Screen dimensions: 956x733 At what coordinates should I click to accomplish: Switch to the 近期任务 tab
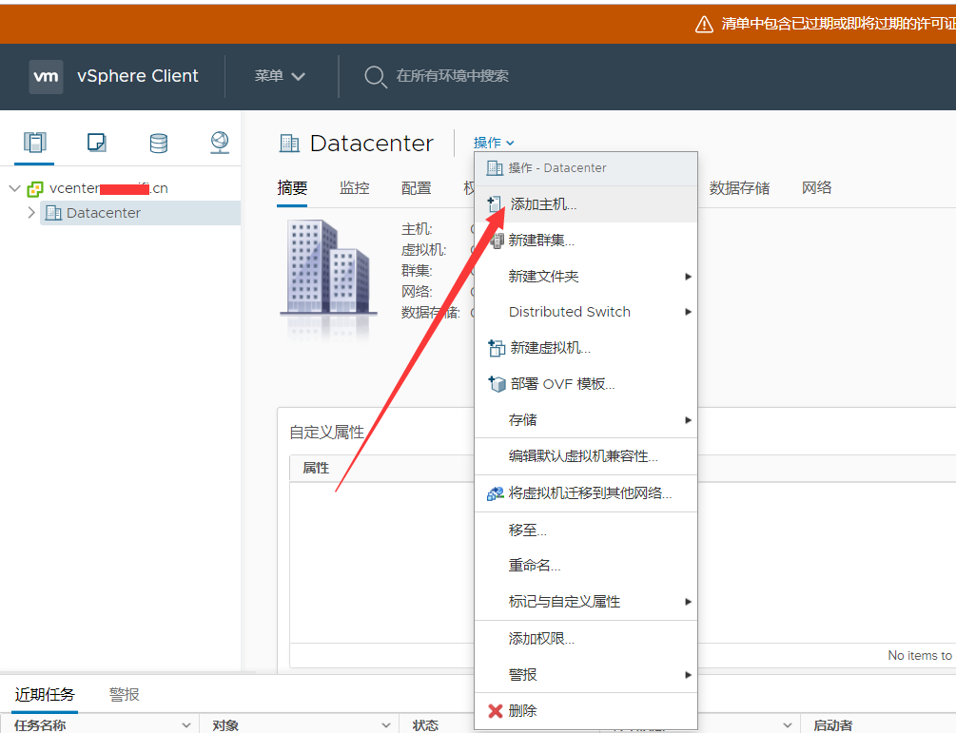click(x=45, y=695)
